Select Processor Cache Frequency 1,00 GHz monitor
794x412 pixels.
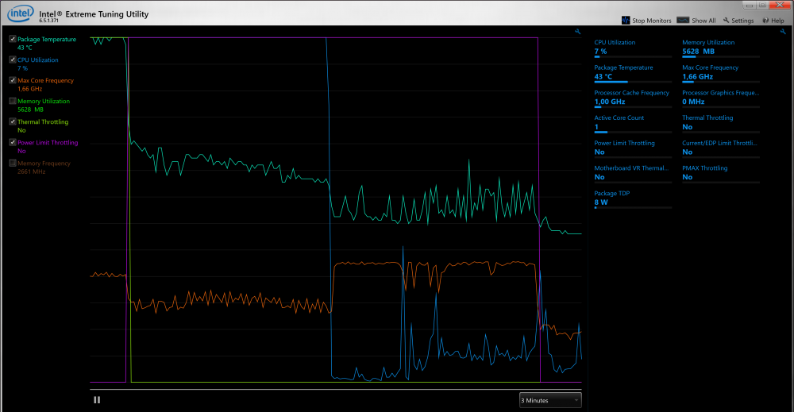pyautogui.click(x=633, y=98)
